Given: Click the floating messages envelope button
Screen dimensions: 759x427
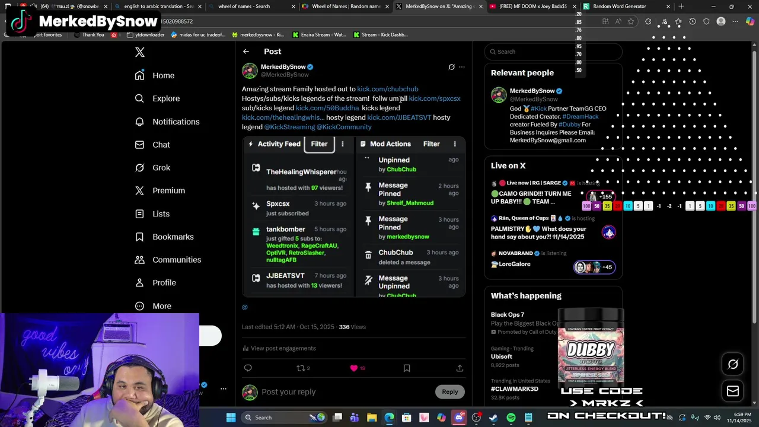Looking at the screenshot, I should pyautogui.click(x=733, y=391).
